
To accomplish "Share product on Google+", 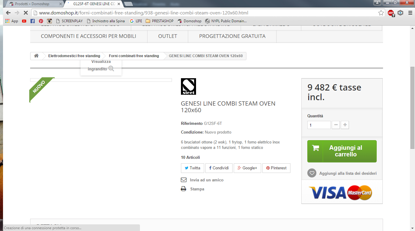I will tap(247, 168).
